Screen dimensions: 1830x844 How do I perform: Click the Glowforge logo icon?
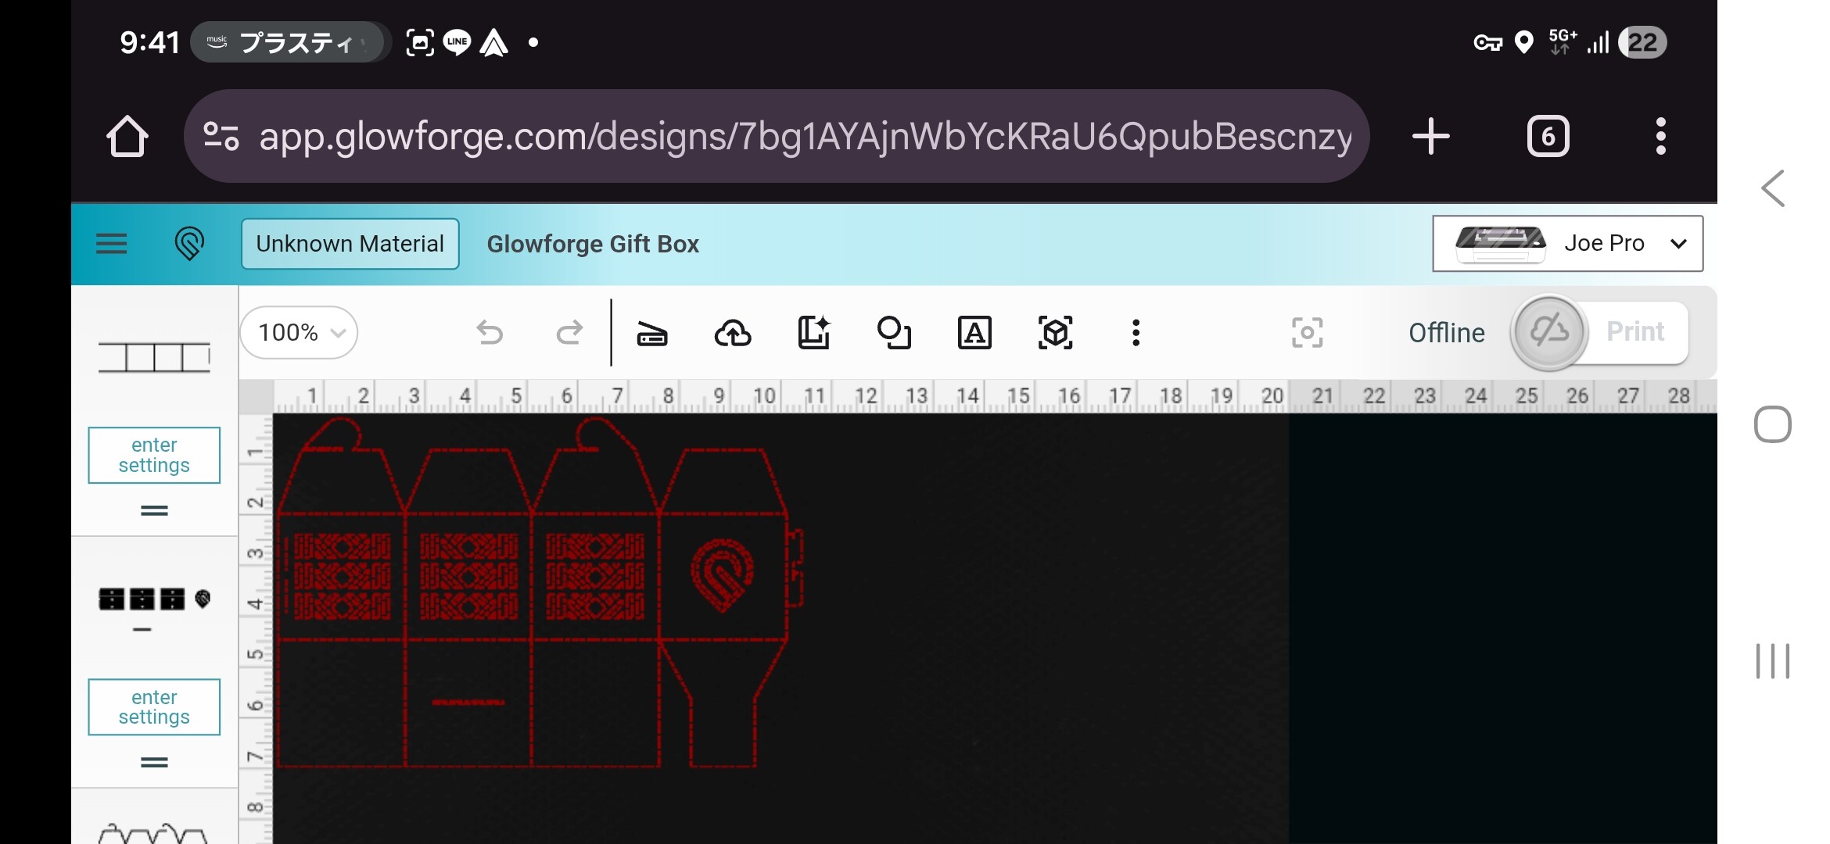[189, 244]
